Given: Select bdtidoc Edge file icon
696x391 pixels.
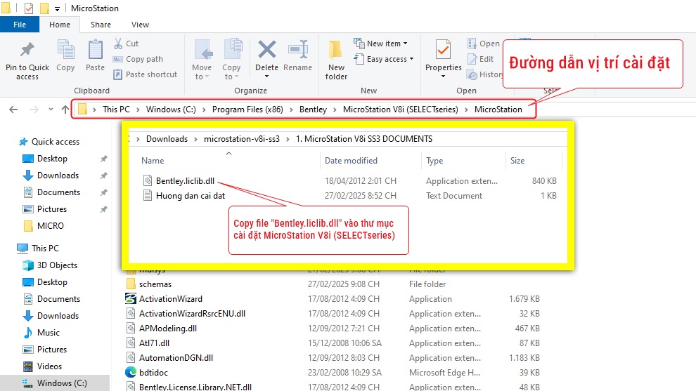Looking at the screenshot, I should 131,372.
